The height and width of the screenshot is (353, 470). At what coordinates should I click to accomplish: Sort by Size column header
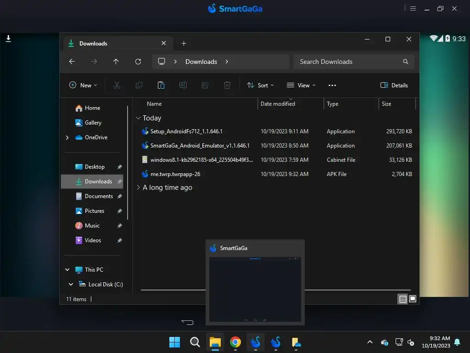click(386, 104)
